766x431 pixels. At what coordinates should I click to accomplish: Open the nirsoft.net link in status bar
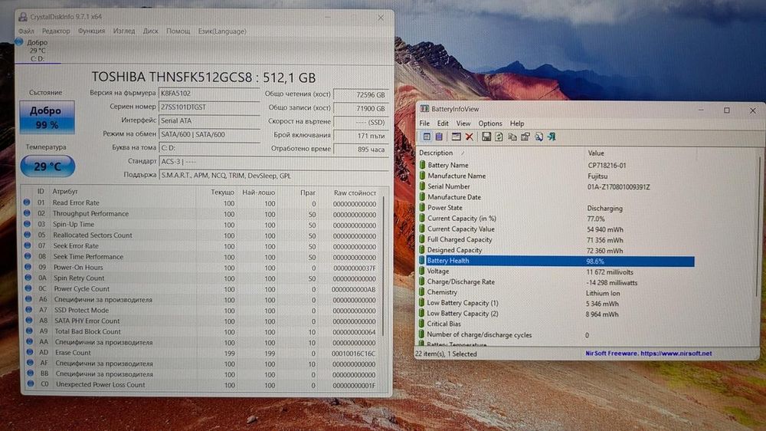click(x=676, y=354)
